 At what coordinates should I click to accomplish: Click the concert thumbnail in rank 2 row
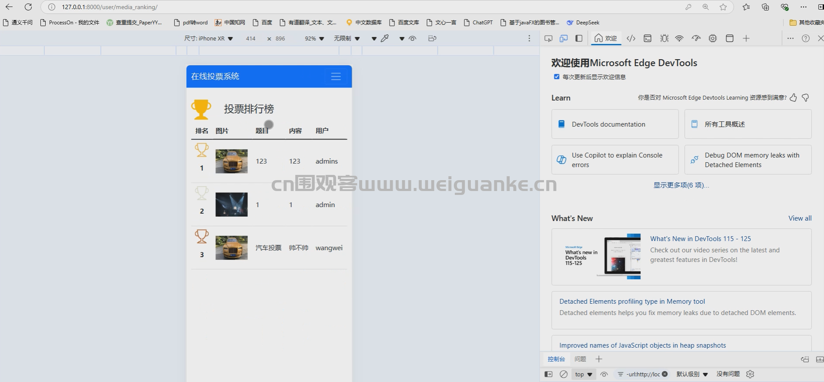tap(231, 204)
